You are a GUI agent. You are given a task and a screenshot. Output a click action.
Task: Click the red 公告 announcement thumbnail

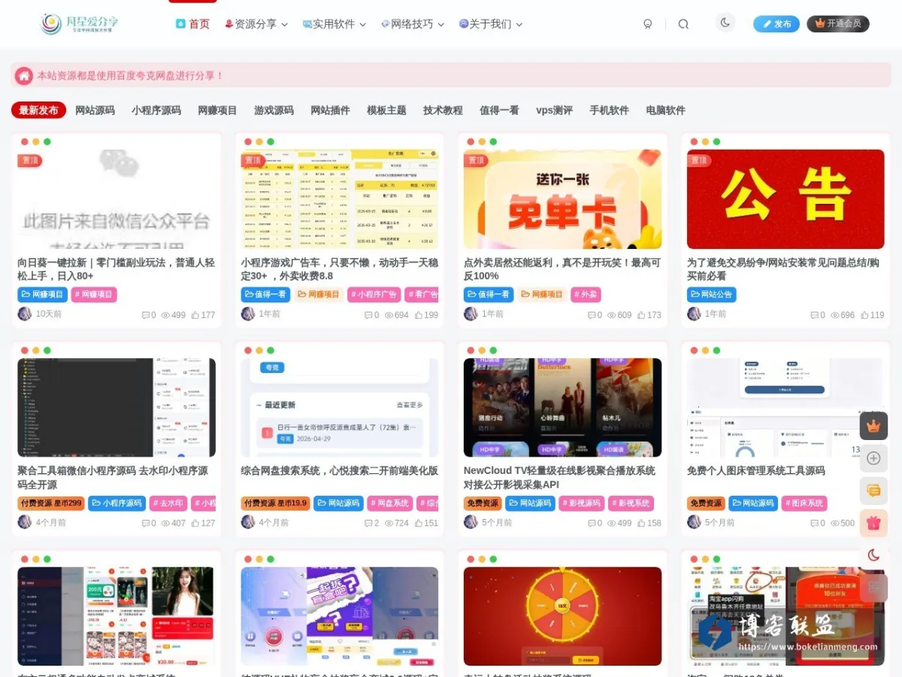point(785,199)
